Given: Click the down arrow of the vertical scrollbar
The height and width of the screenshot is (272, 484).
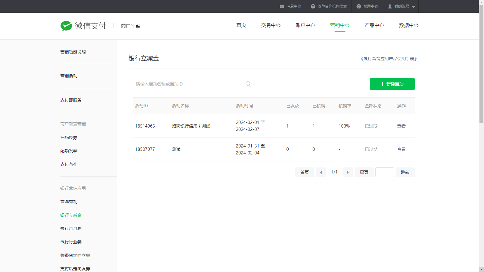Looking at the screenshot, I should [x=481, y=269].
